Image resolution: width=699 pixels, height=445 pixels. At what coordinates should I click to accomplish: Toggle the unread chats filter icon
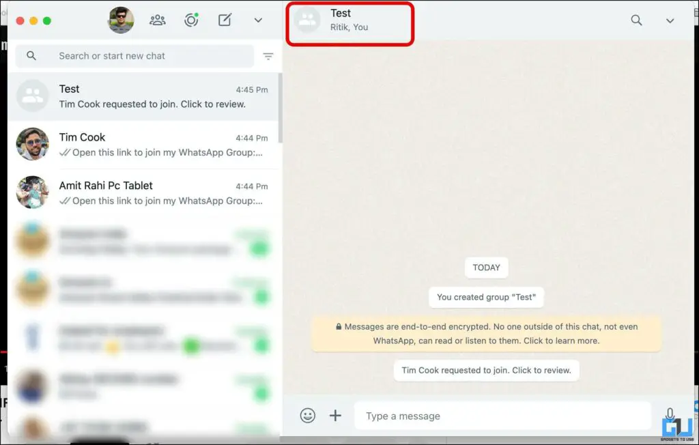[x=268, y=56]
